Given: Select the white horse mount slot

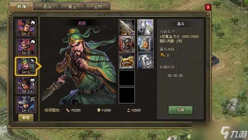Looking at the screenshot, I should [145, 27].
